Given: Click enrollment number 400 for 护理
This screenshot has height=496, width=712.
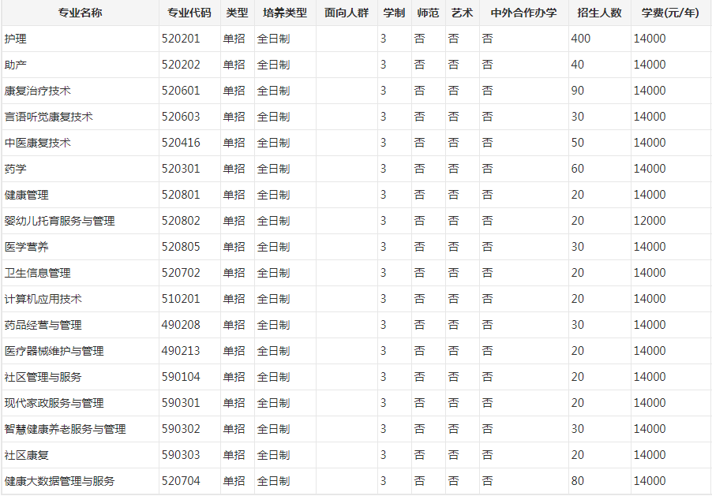Looking at the screenshot, I should pyautogui.click(x=581, y=39).
